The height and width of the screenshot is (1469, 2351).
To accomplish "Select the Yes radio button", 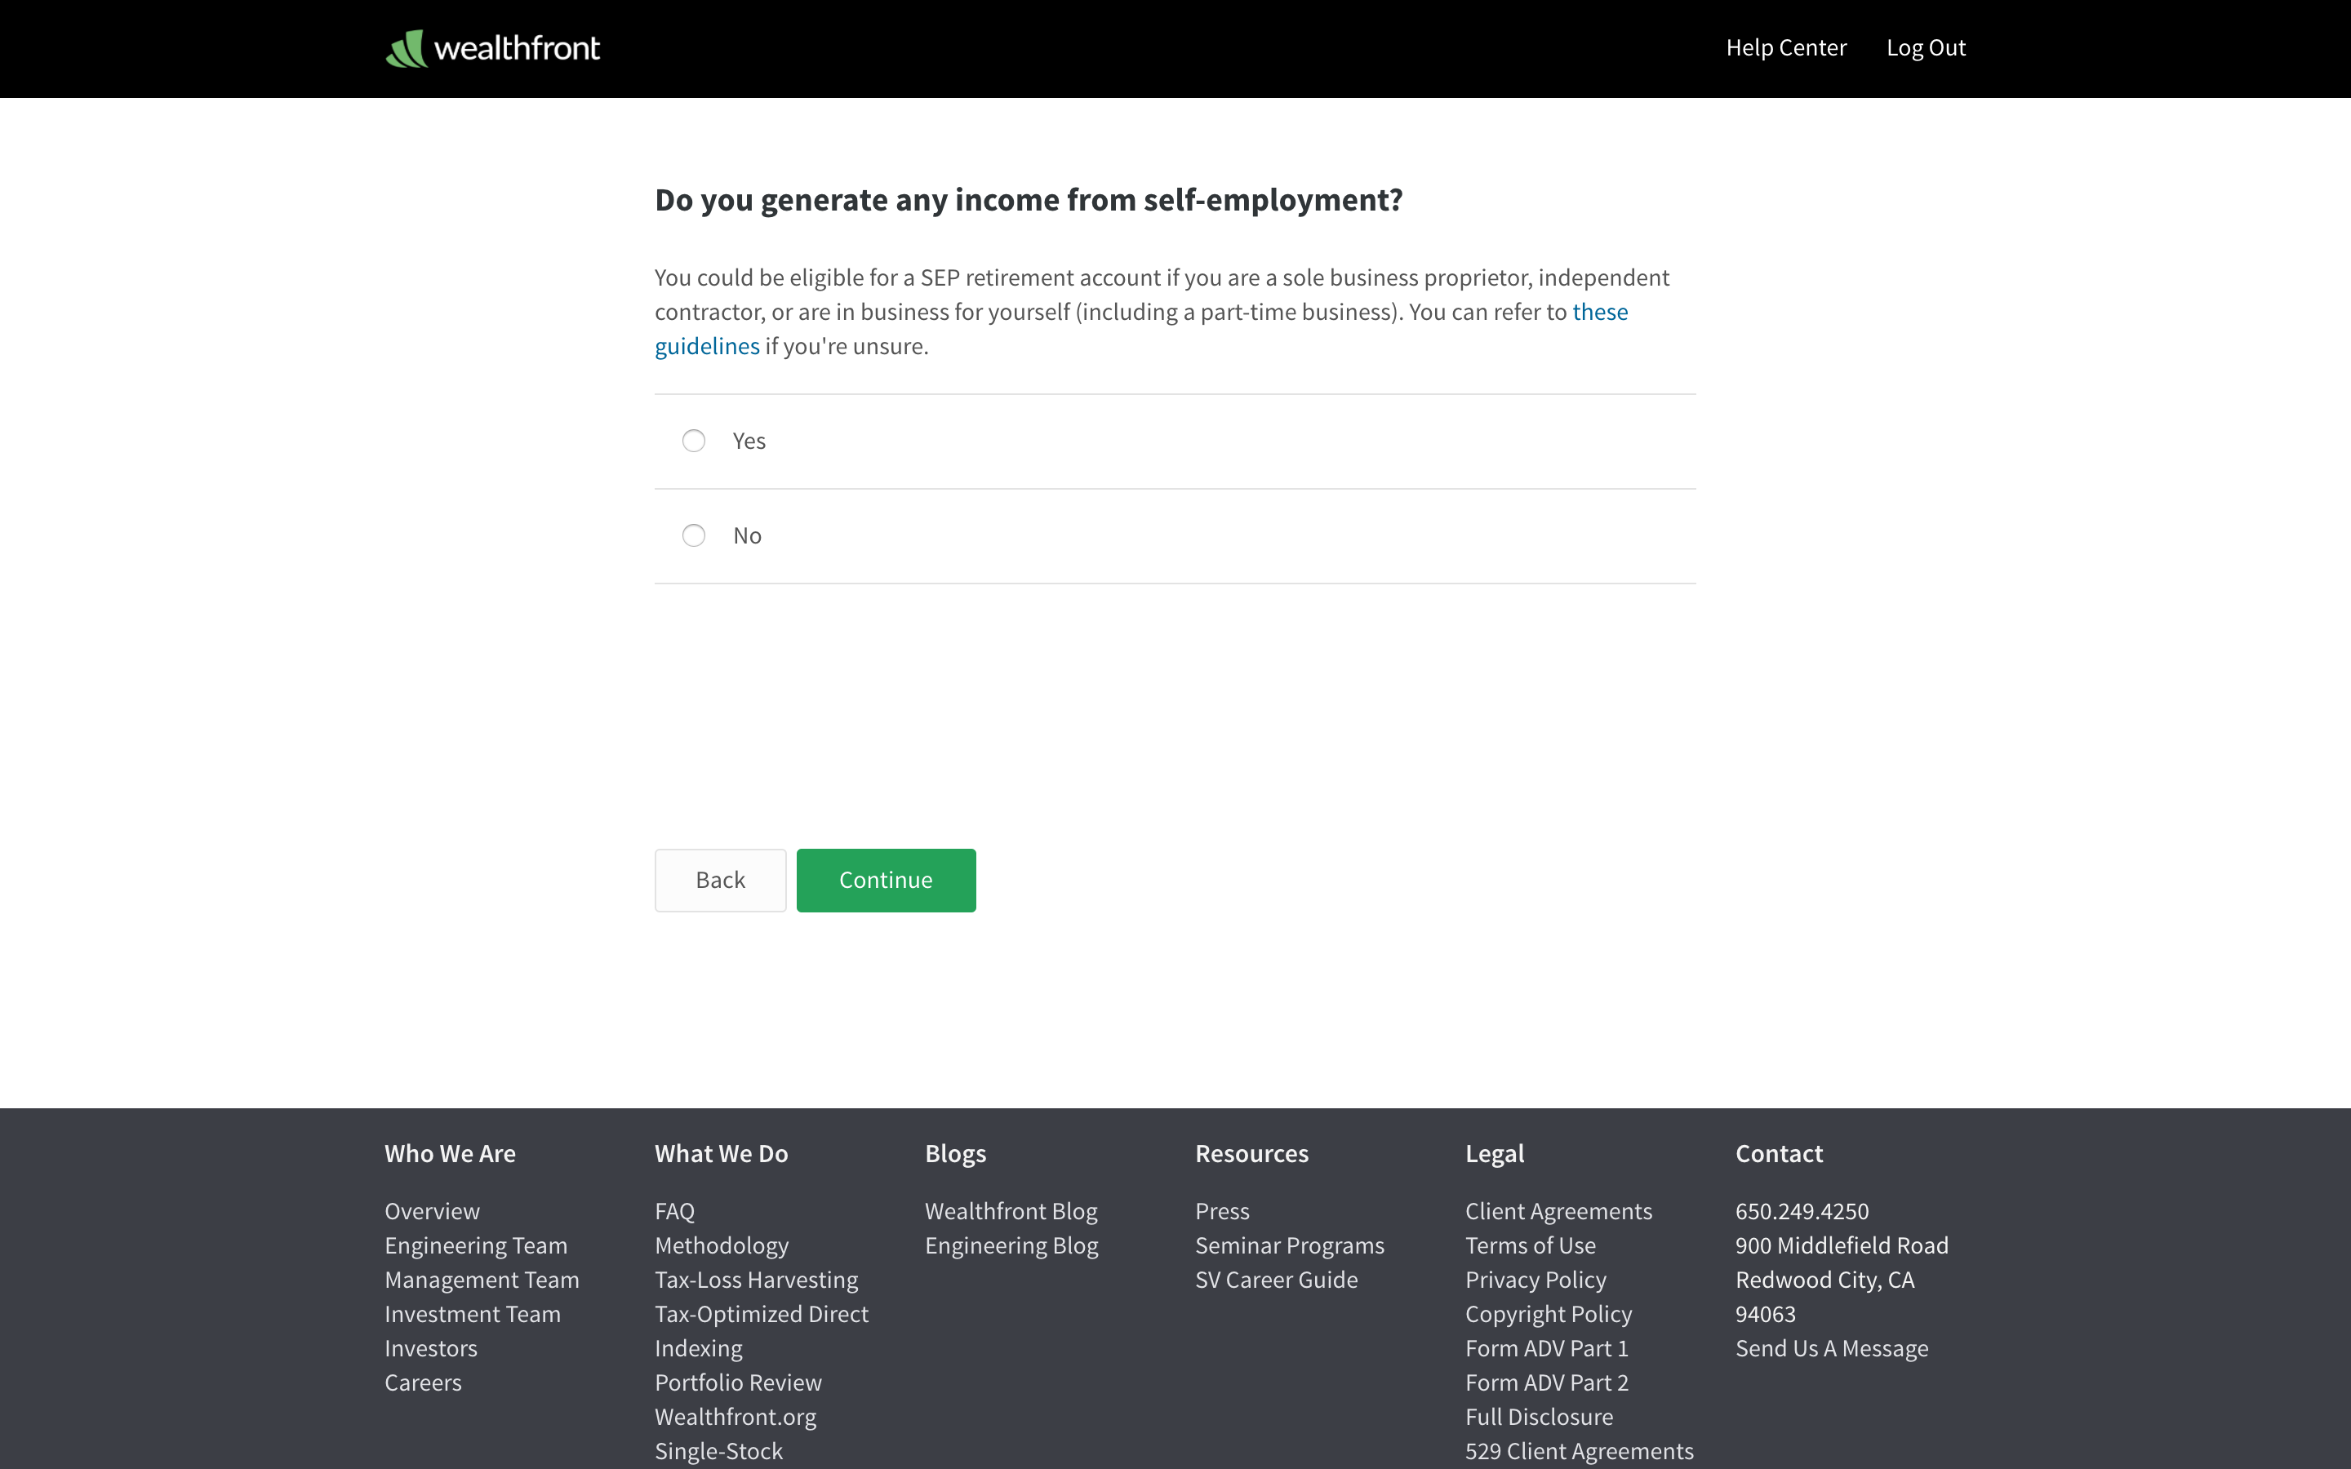I will pyautogui.click(x=694, y=441).
